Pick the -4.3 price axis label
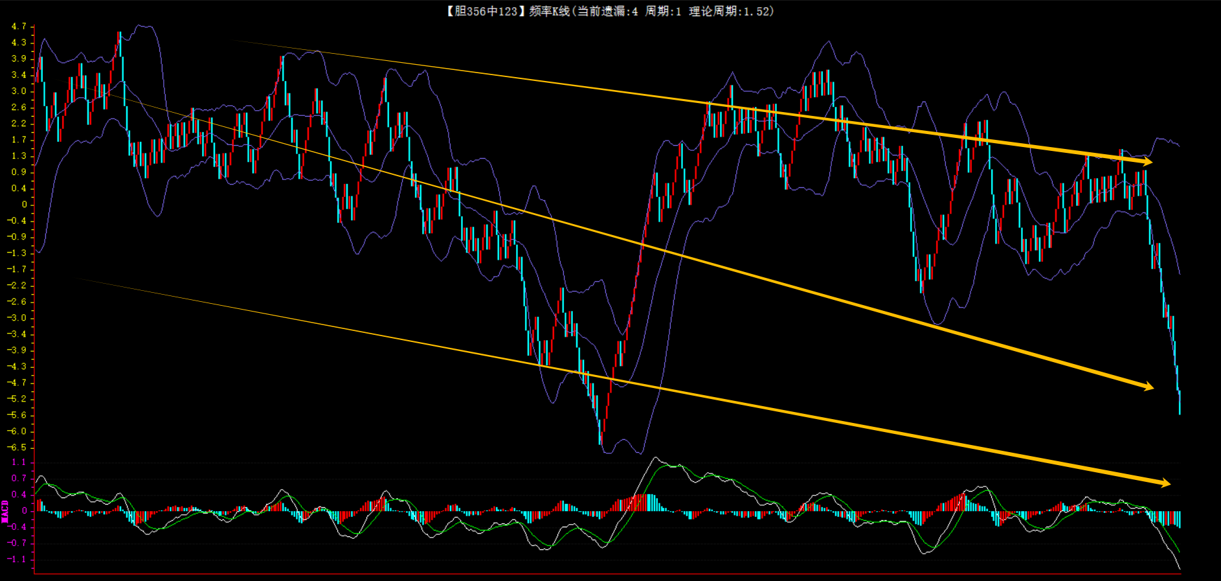Viewport: 1221px width, 581px height. [17, 367]
